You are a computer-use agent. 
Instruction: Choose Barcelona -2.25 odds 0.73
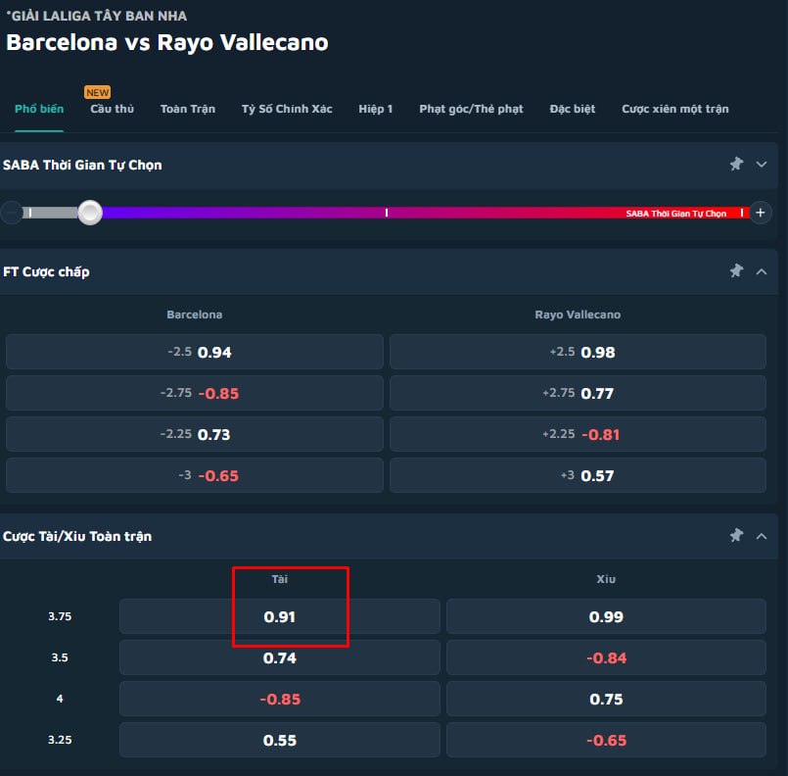[x=195, y=434]
